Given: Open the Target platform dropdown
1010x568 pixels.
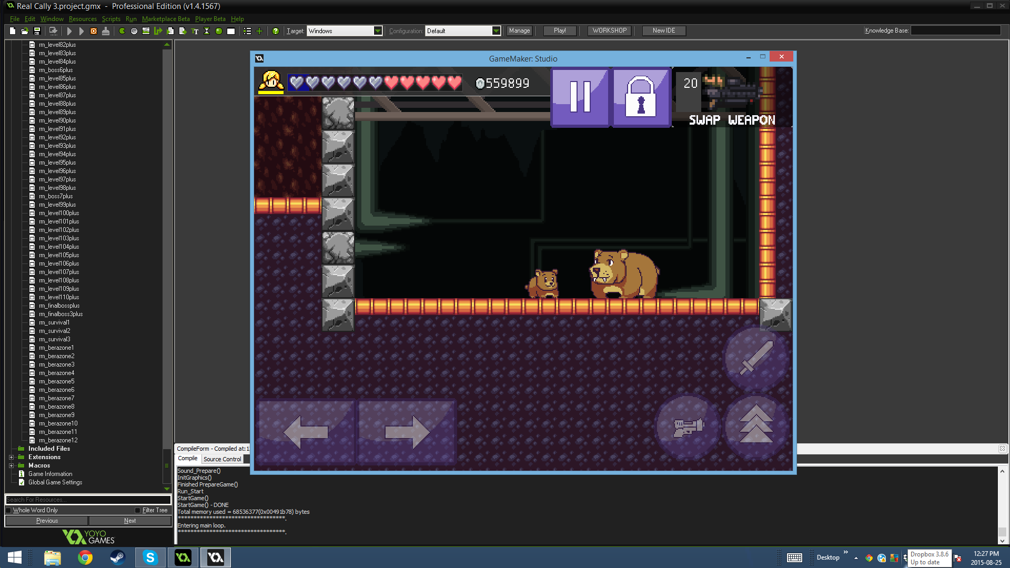Looking at the screenshot, I should pyautogui.click(x=378, y=31).
